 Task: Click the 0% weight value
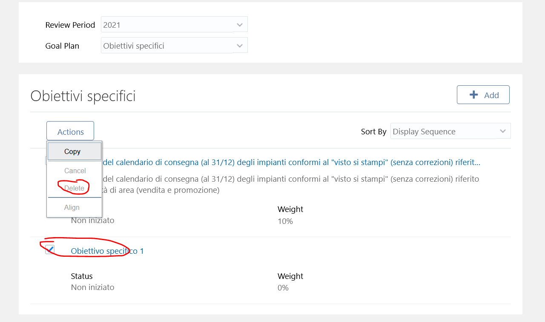[x=283, y=287]
